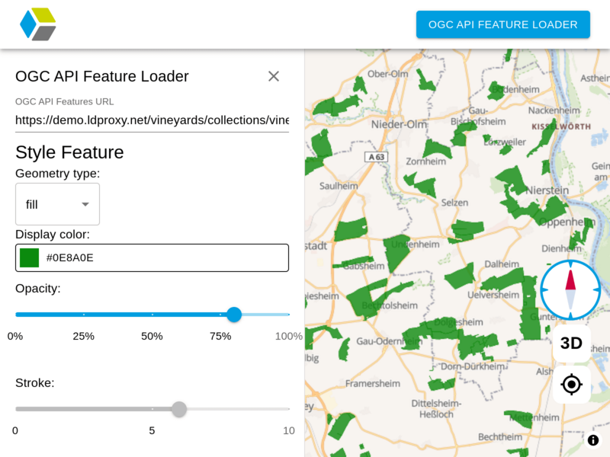Screen dimensions: 610x457
Task: Expand the fill geometry type selector
Action: click(57, 204)
